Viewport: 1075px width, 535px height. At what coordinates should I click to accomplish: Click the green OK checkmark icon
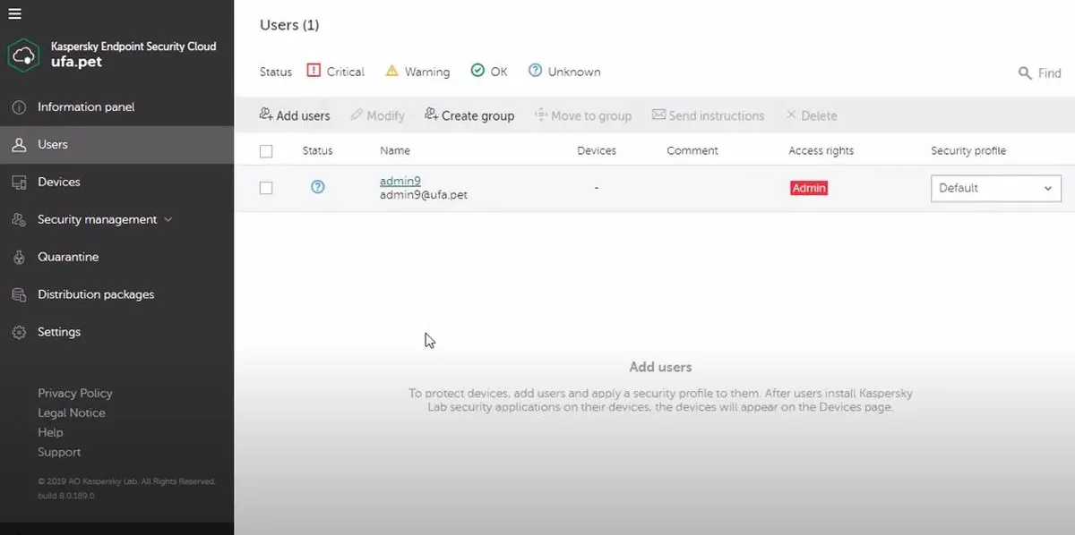[x=477, y=71]
